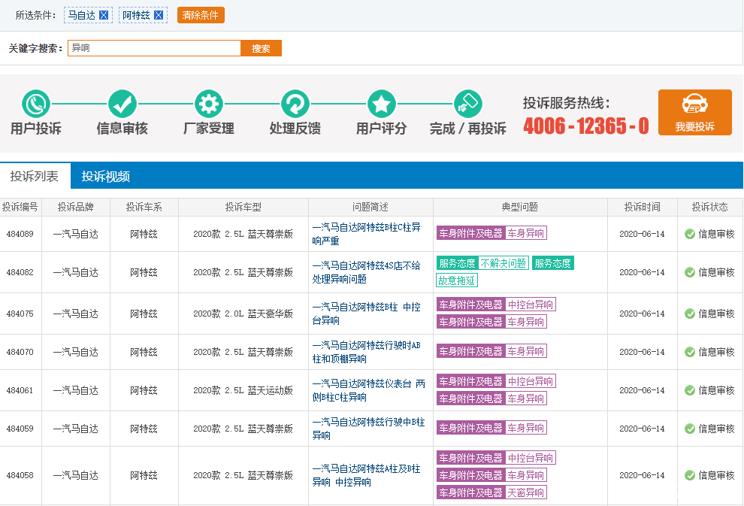The width and height of the screenshot is (744, 506).
Task: Click the 用户投诉 phone icon
Action: (36, 103)
